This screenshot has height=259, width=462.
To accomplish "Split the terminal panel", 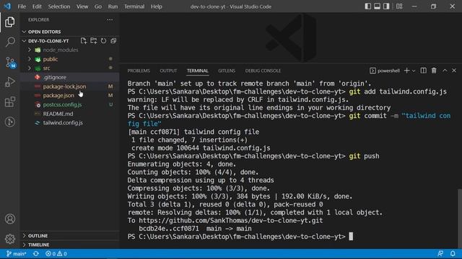I will click(424, 71).
